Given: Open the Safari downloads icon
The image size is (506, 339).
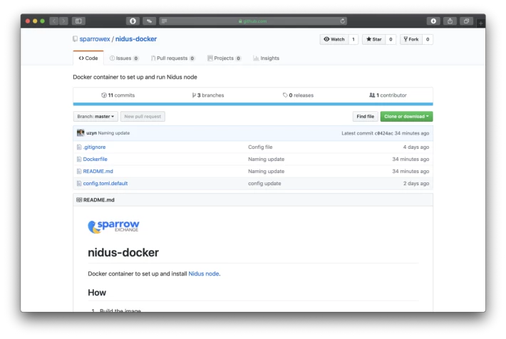Looking at the screenshot, I should click(433, 21).
